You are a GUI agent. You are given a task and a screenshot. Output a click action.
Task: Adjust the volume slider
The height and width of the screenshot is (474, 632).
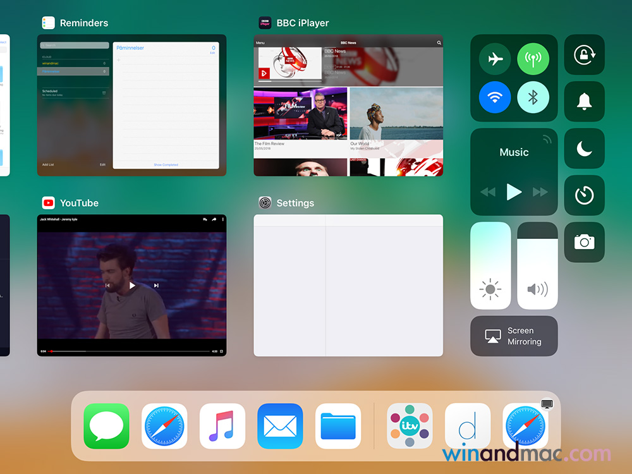click(x=537, y=265)
